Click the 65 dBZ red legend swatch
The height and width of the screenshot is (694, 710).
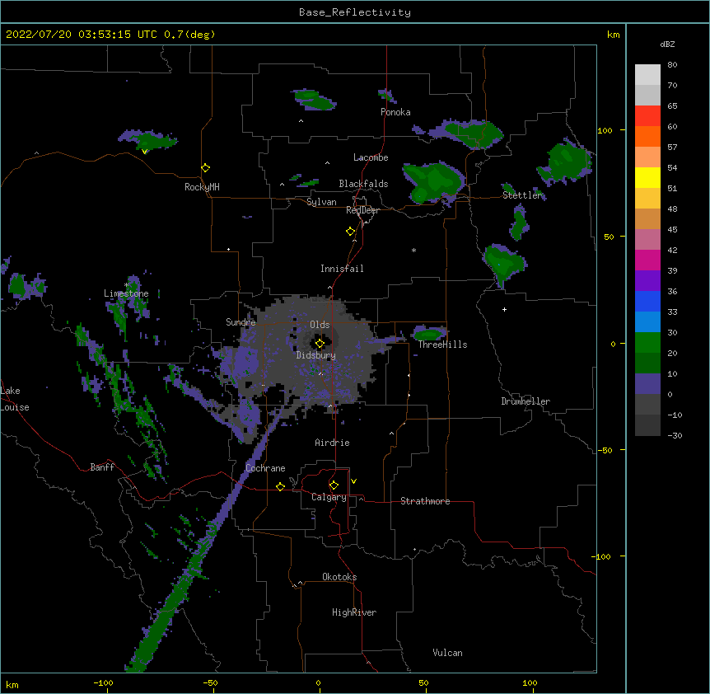pyautogui.click(x=647, y=115)
